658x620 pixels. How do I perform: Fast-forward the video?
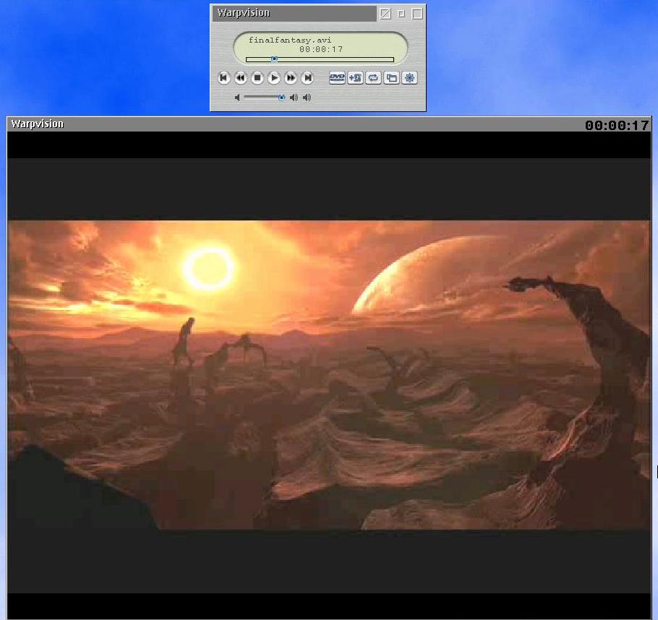(x=291, y=78)
